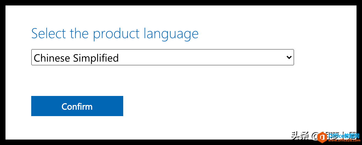Click the word "the" in the heading
The width and height of the screenshot is (362, 145).
pos(80,33)
